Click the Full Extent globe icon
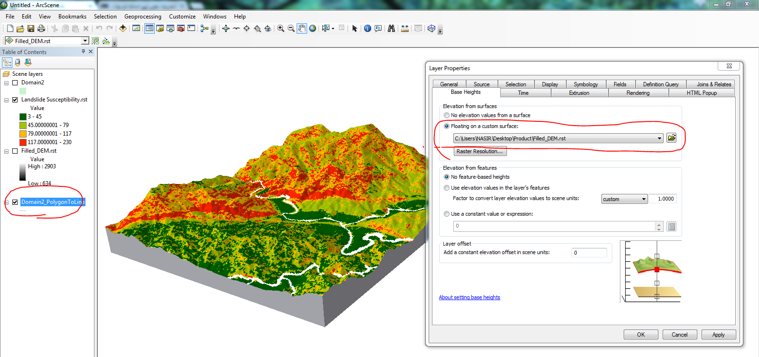The image size is (759, 357). click(312, 28)
